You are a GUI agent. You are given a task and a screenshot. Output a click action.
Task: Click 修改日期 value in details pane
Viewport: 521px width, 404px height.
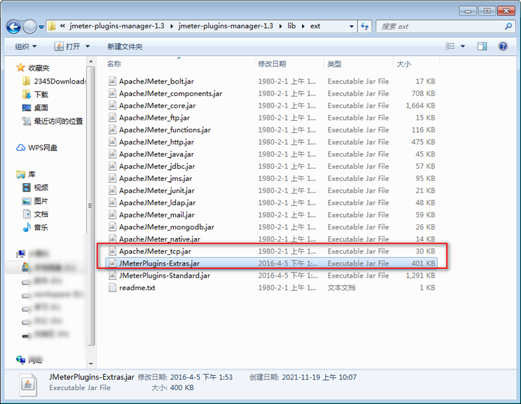[201, 377]
